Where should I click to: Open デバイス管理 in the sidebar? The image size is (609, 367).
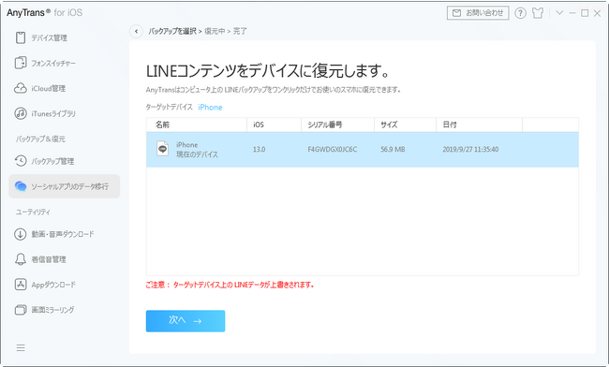(41, 37)
